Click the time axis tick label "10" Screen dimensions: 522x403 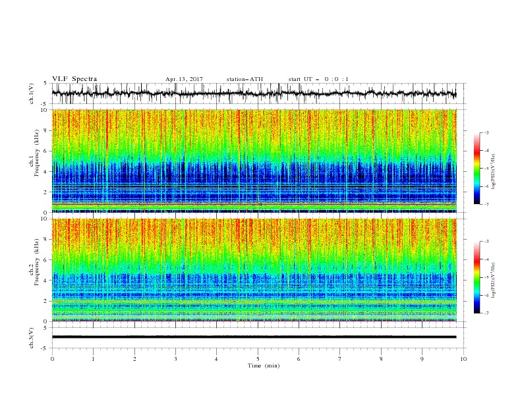(x=463, y=359)
